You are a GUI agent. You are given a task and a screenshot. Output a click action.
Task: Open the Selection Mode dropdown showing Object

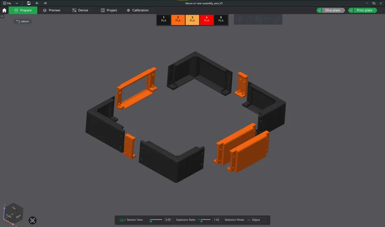click(x=256, y=220)
